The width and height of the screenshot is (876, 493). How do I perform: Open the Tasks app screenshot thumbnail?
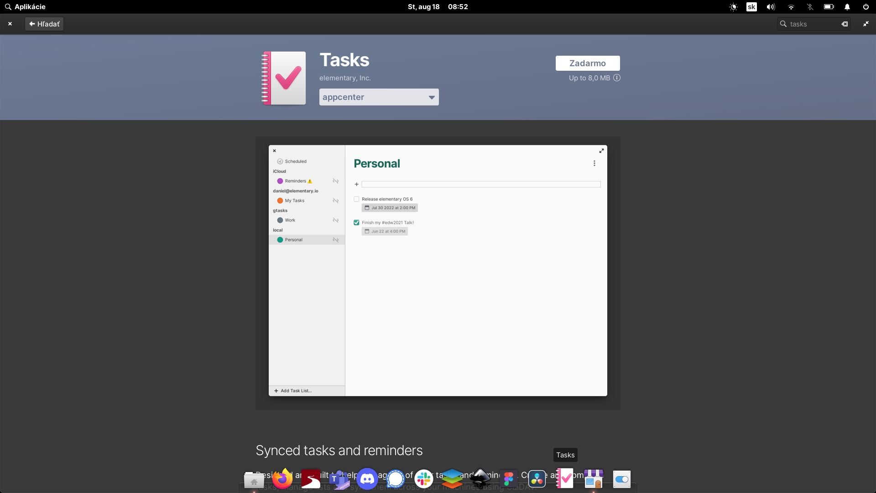click(438, 273)
